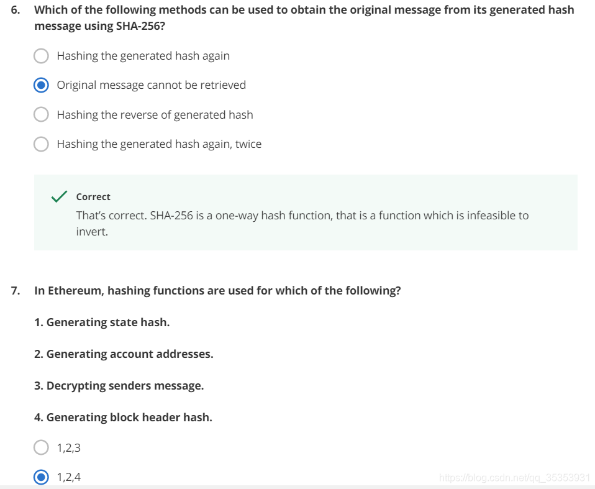Image resolution: width=595 pixels, height=489 pixels.
Task: Click the question number "6."
Action: click(x=16, y=10)
